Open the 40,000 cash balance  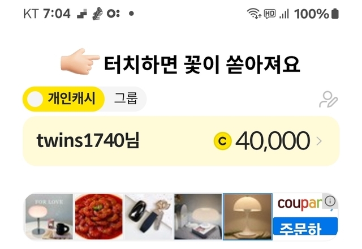(273, 141)
